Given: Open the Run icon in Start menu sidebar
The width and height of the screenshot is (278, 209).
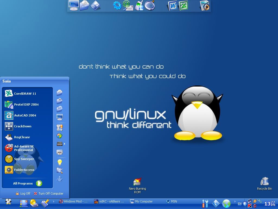Looking at the screenshot, I should (x=59, y=179).
